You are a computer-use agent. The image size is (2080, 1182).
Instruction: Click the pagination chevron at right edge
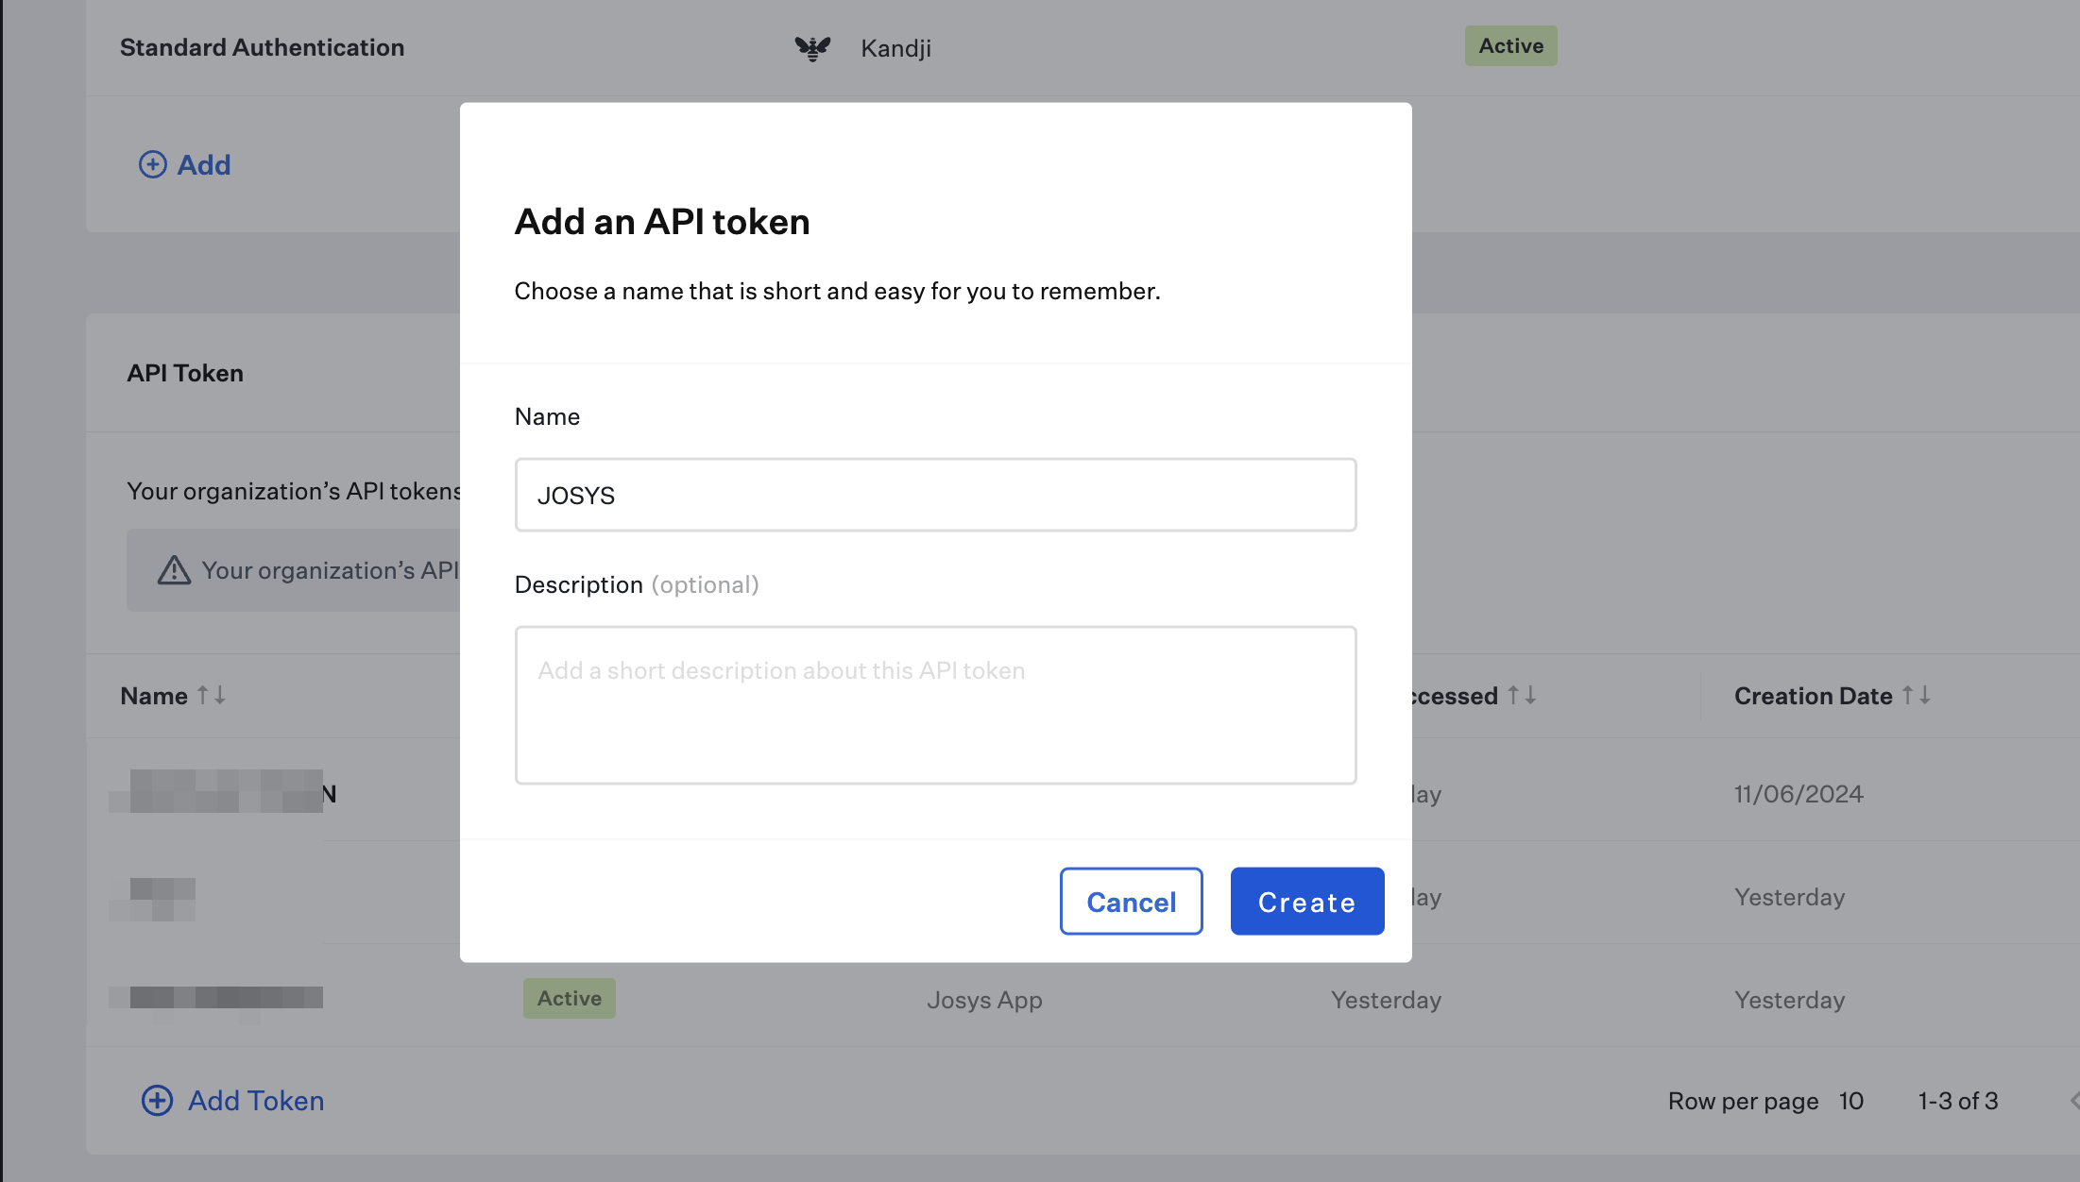point(2073,1100)
